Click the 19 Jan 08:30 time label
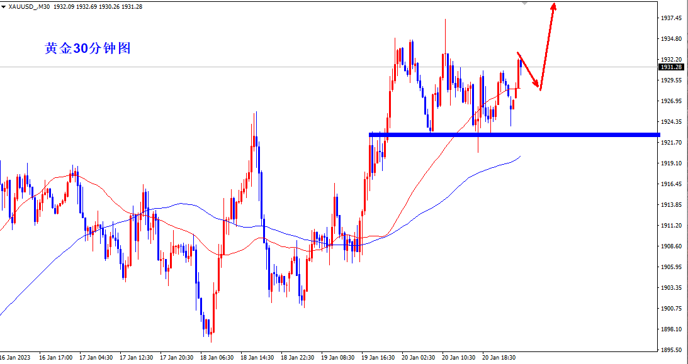688x364 pixels. click(338, 358)
